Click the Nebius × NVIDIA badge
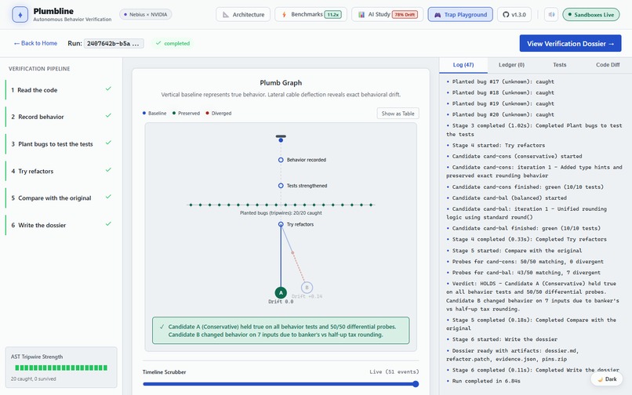Viewport: 632px width, 395px height. coord(146,15)
